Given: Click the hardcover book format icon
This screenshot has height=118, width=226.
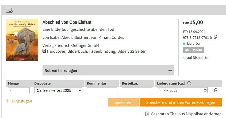Looking at the screenshot, I should [44, 51].
